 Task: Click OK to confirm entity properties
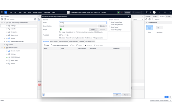117,95
